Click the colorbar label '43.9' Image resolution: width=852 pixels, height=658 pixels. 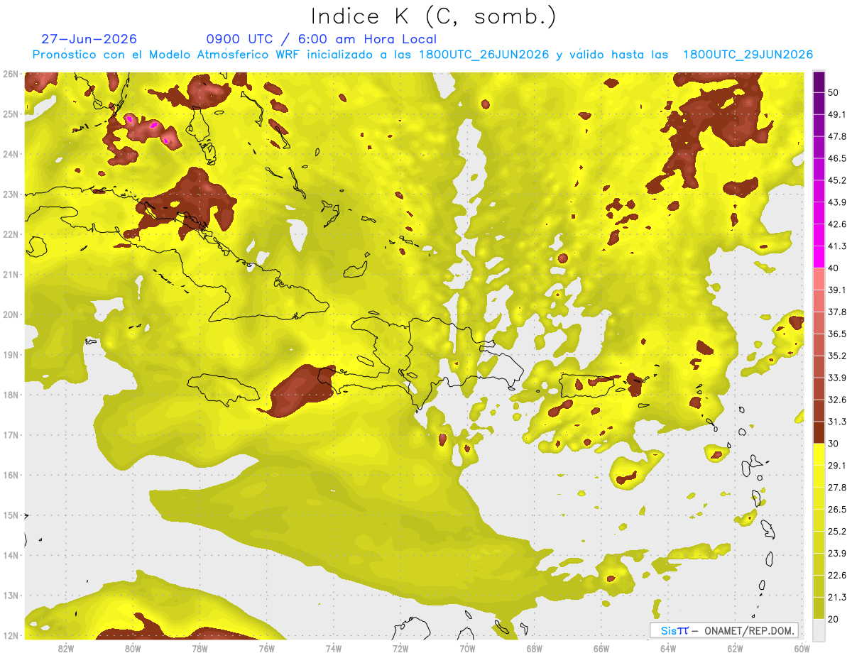tap(837, 202)
